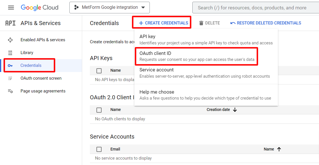
Task: Click the API logo icon
Action: [x=10, y=23]
